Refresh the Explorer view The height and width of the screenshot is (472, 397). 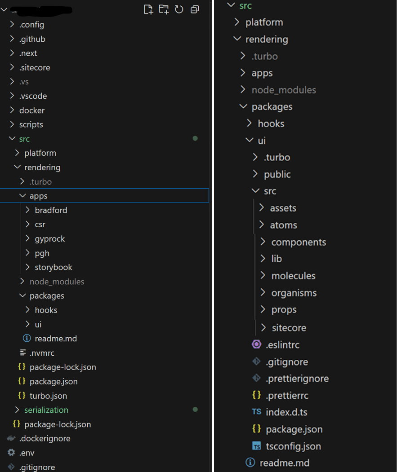179,9
